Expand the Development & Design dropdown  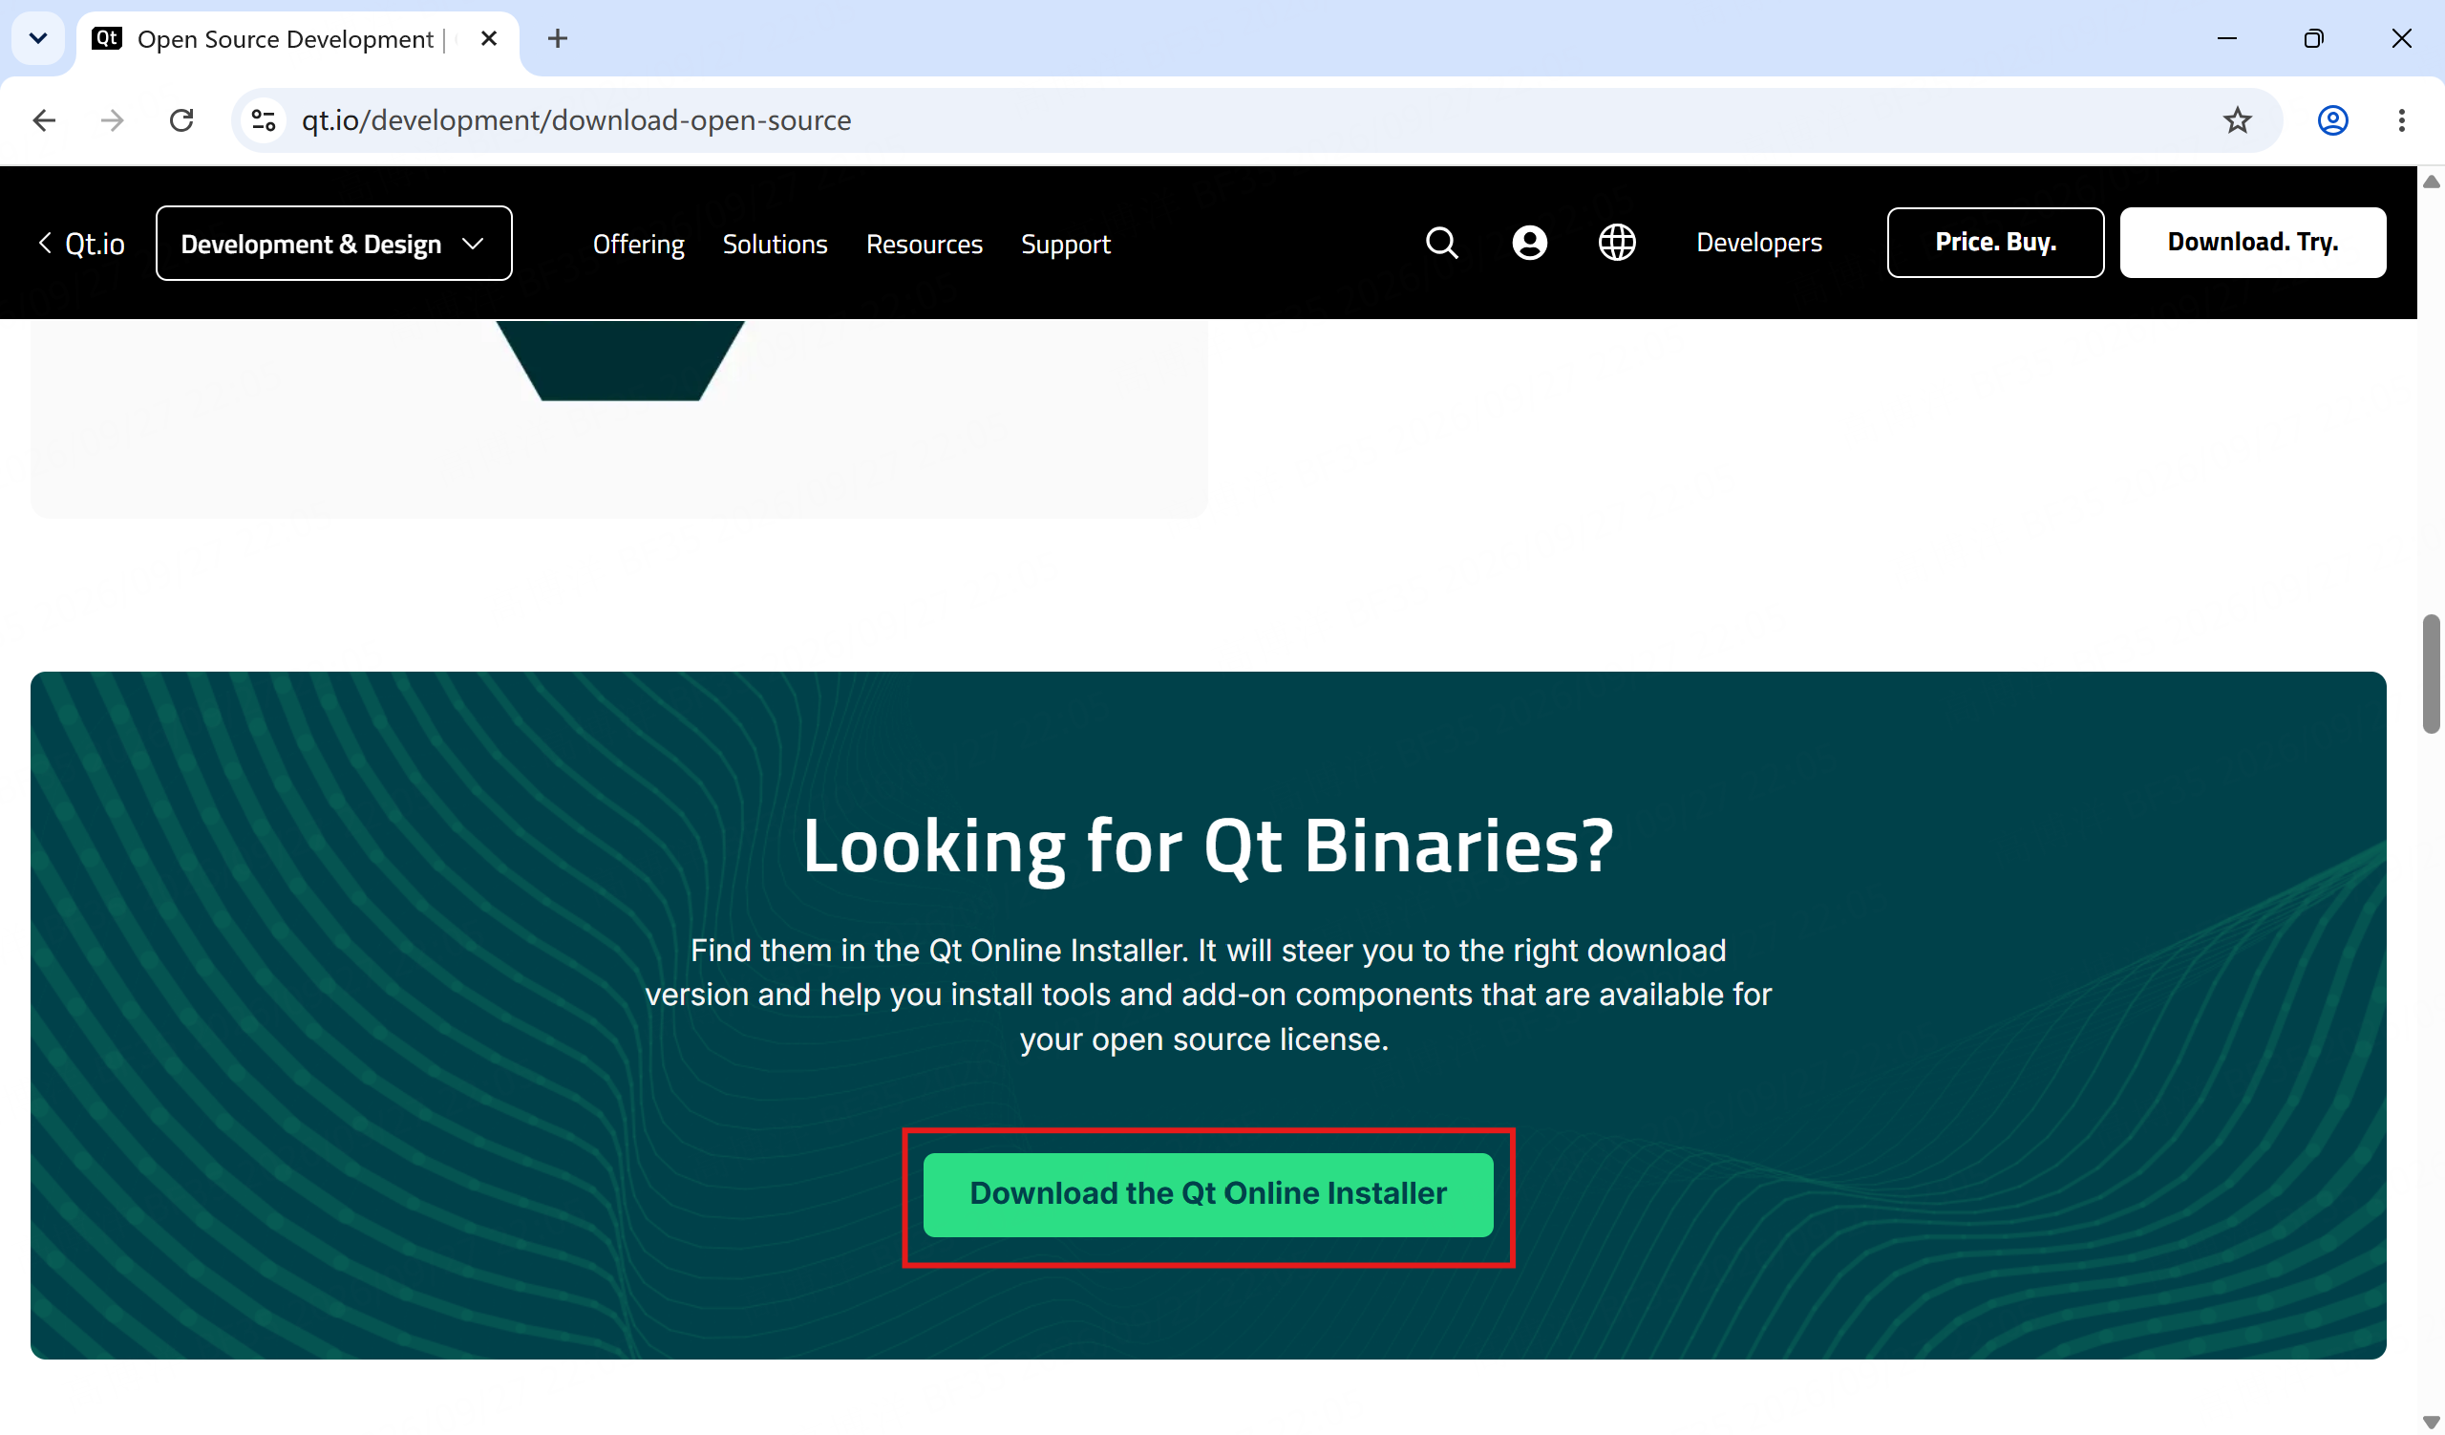coord(333,244)
